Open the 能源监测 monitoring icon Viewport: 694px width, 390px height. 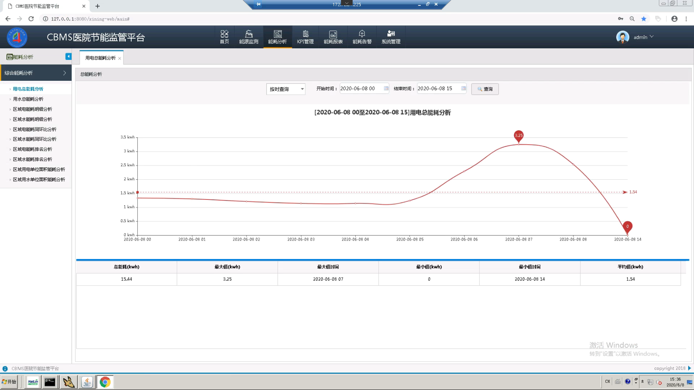[x=248, y=37]
